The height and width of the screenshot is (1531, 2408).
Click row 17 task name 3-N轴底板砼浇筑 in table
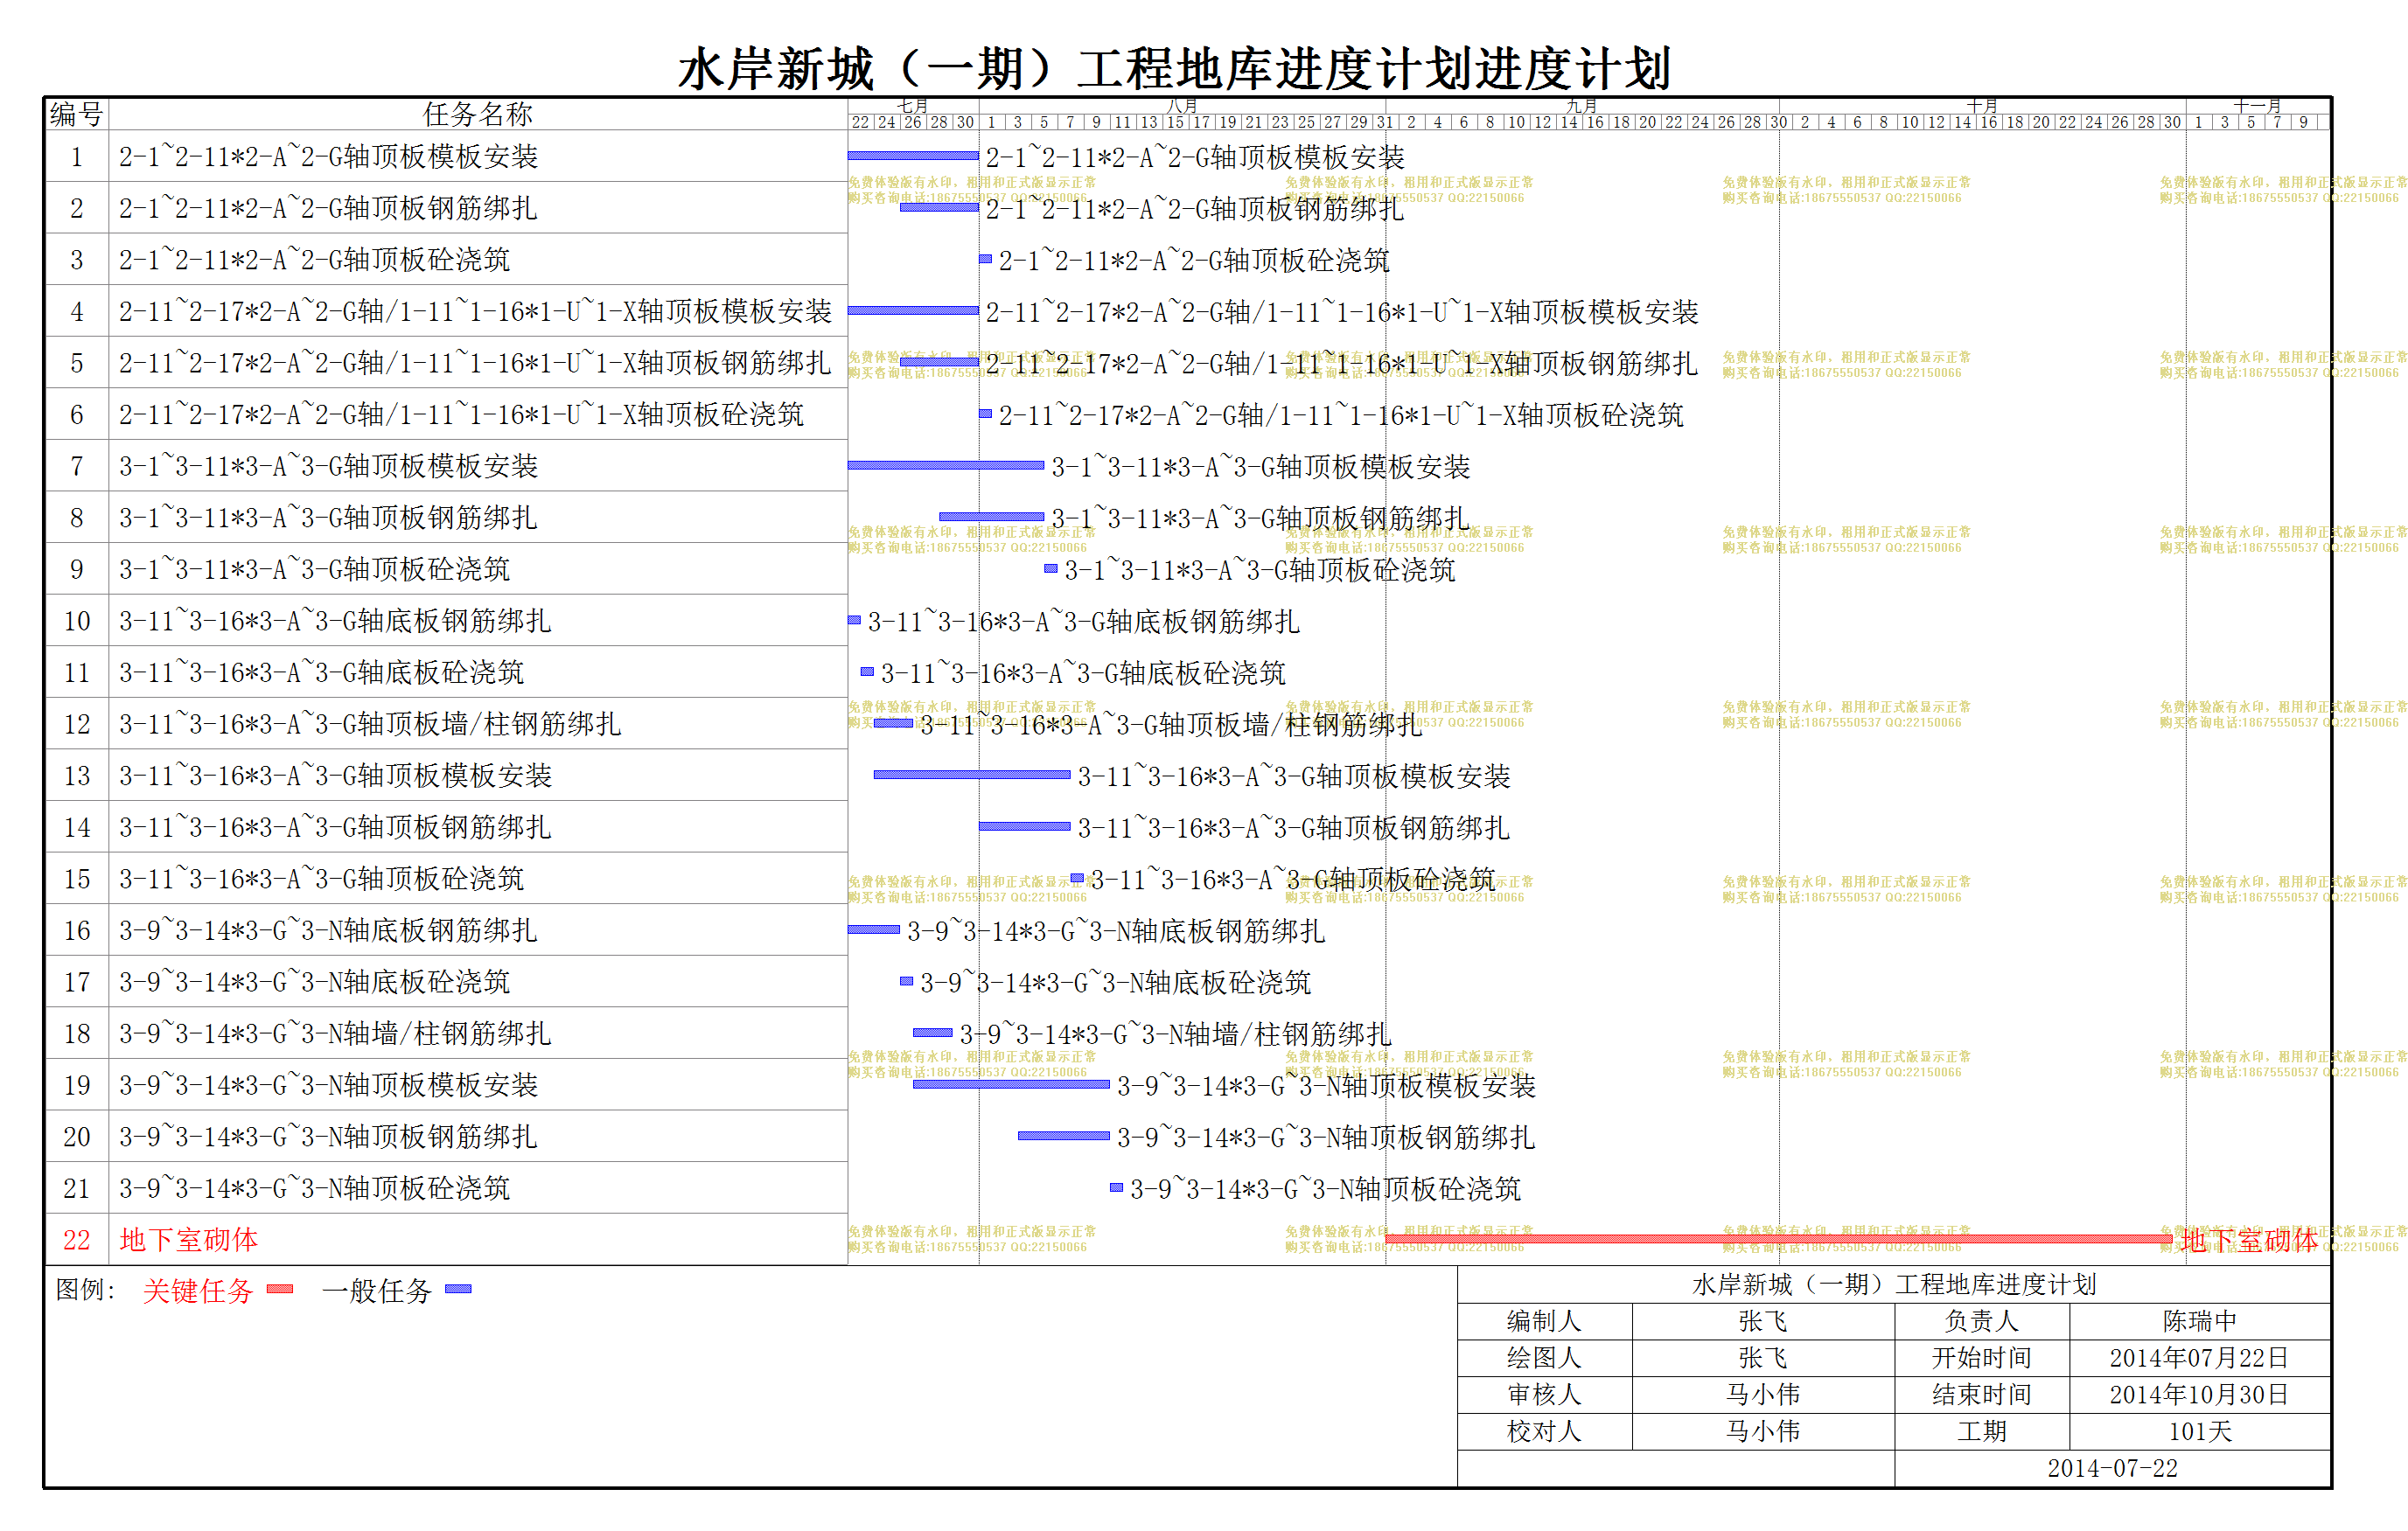315,981
